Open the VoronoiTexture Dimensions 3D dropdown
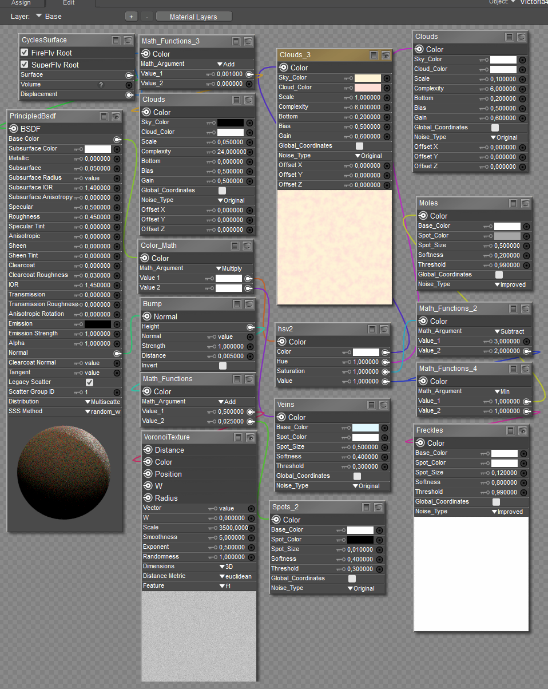548x689 pixels. tap(226, 567)
